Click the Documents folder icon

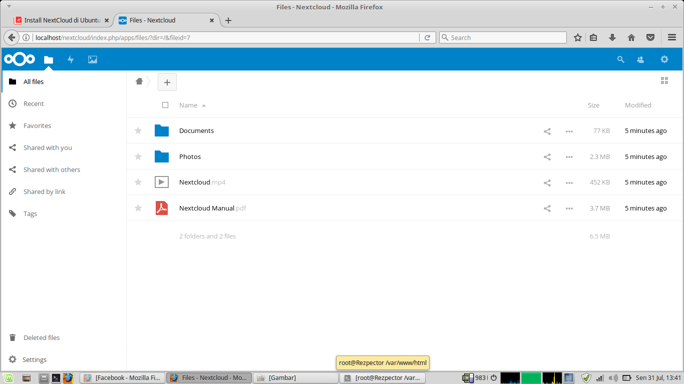[161, 130]
